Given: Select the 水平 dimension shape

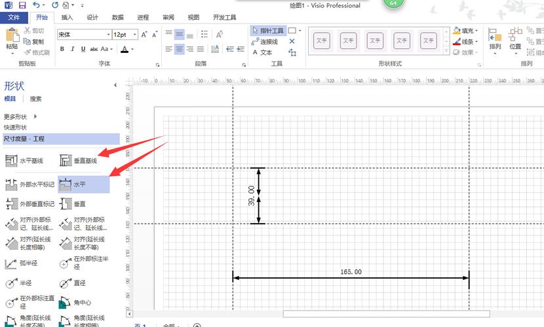Looking at the screenshot, I should coord(83,184).
